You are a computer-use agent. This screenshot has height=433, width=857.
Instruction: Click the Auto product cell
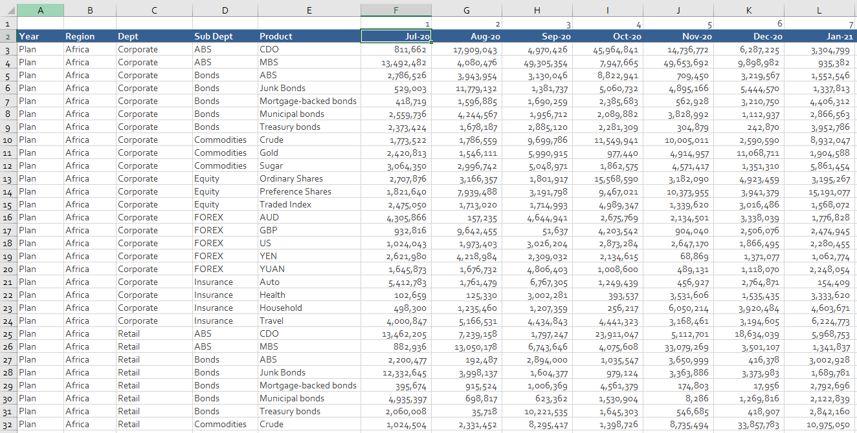coord(309,282)
